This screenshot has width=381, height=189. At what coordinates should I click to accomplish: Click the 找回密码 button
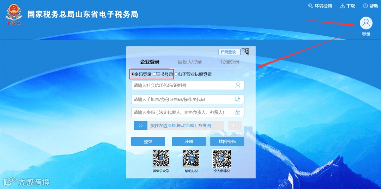pos(227,141)
